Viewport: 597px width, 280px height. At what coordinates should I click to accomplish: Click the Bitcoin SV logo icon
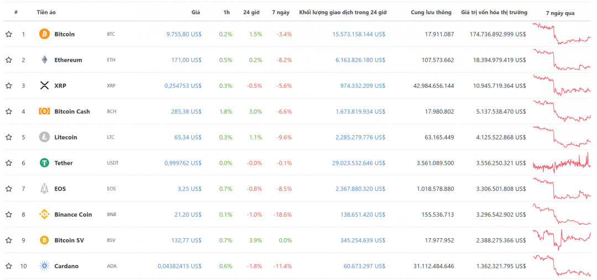(x=45, y=240)
